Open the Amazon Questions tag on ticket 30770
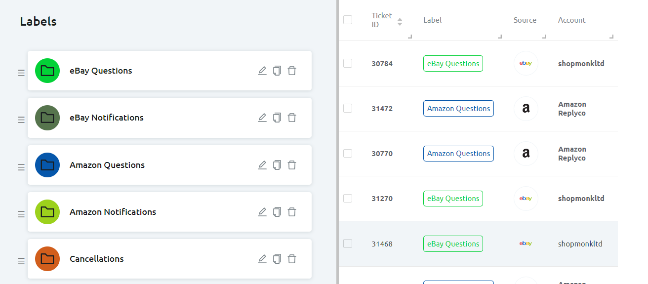This screenshot has height=284, width=648. click(x=458, y=154)
